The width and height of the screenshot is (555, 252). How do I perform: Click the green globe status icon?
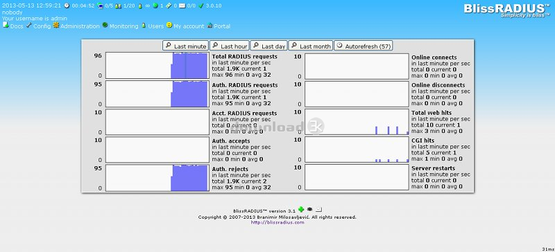click(x=155, y=6)
